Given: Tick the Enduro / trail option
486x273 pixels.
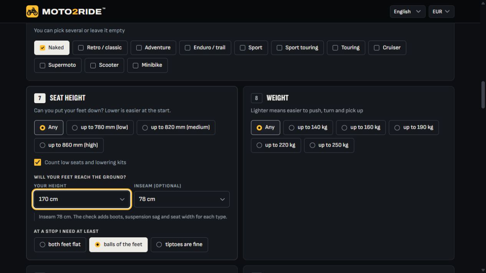Looking at the screenshot, I should [205, 48].
